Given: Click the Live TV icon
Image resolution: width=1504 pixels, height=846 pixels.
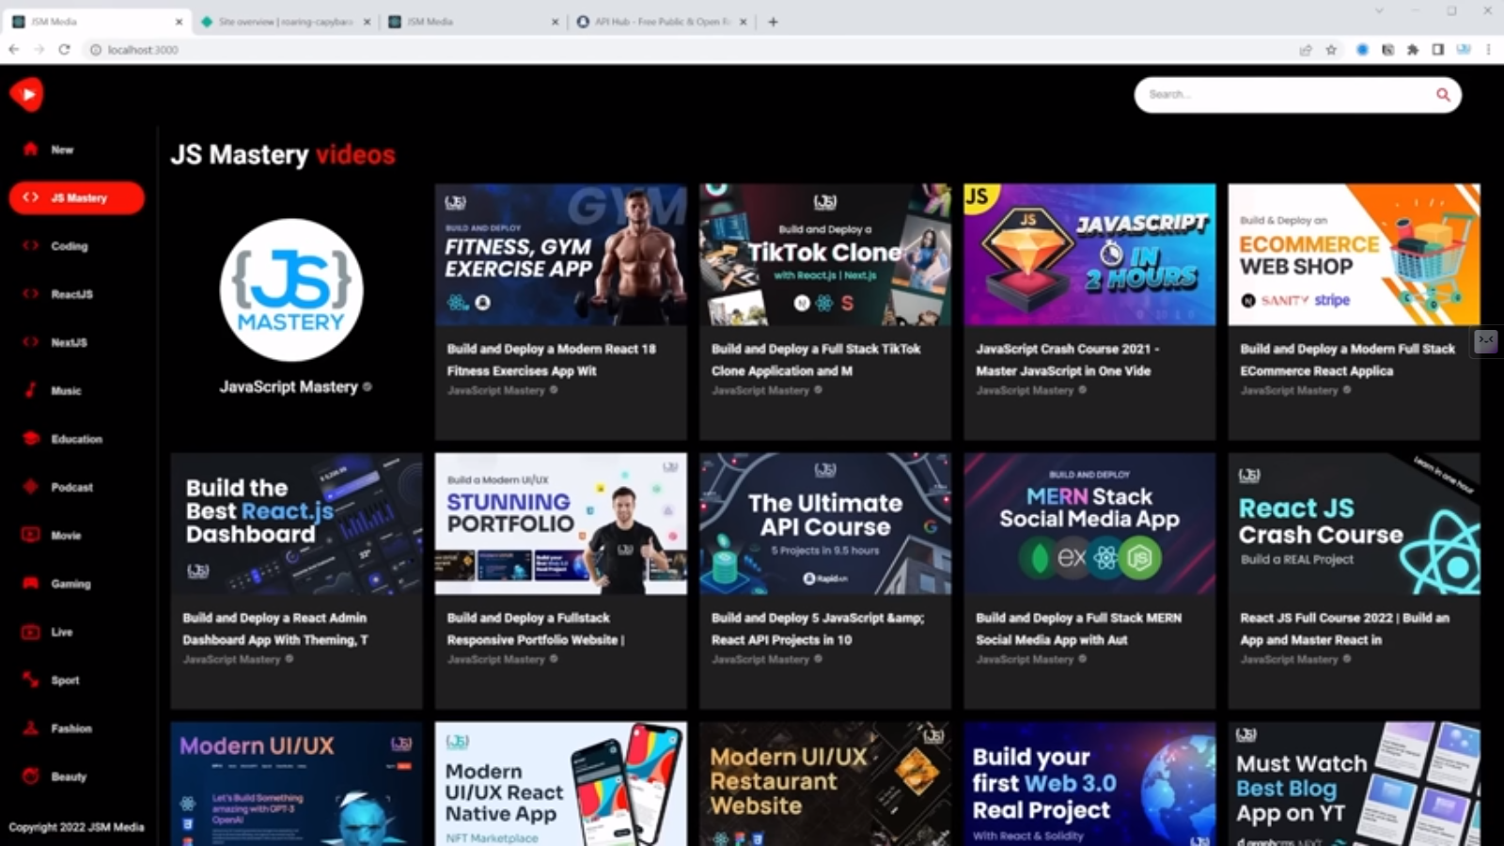Looking at the screenshot, I should pyautogui.click(x=31, y=632).
